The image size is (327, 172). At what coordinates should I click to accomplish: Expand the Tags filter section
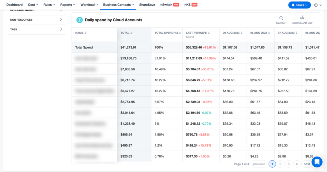[36, 29]
